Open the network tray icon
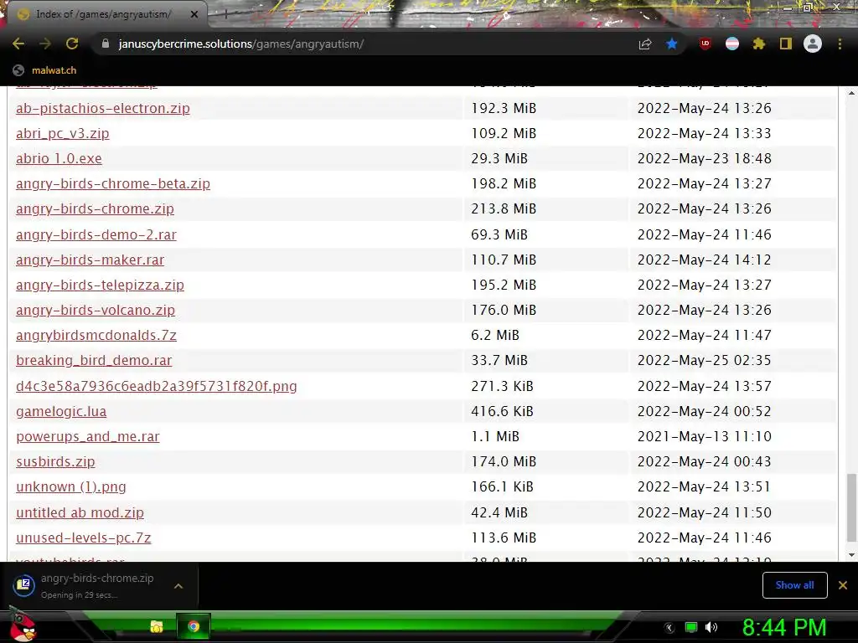858x643 pixels. [x=691, y=627]
